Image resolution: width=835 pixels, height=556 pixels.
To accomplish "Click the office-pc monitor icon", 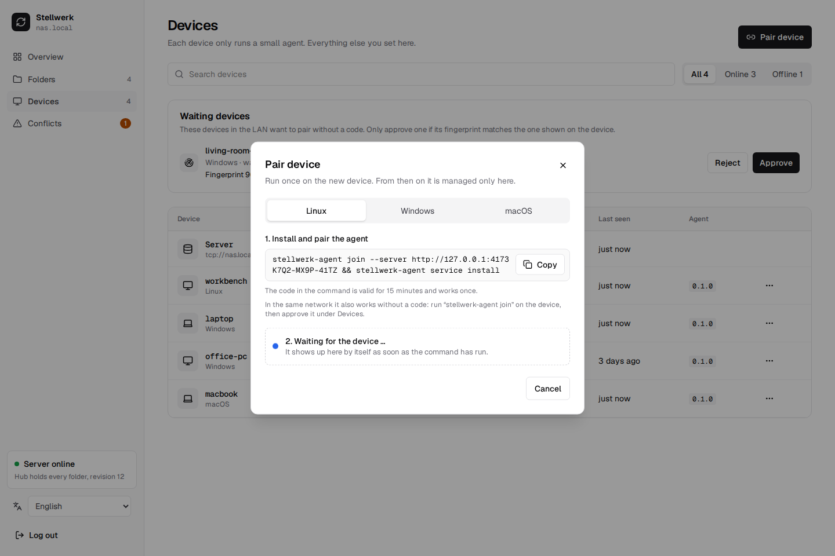I will coord(188,361).
